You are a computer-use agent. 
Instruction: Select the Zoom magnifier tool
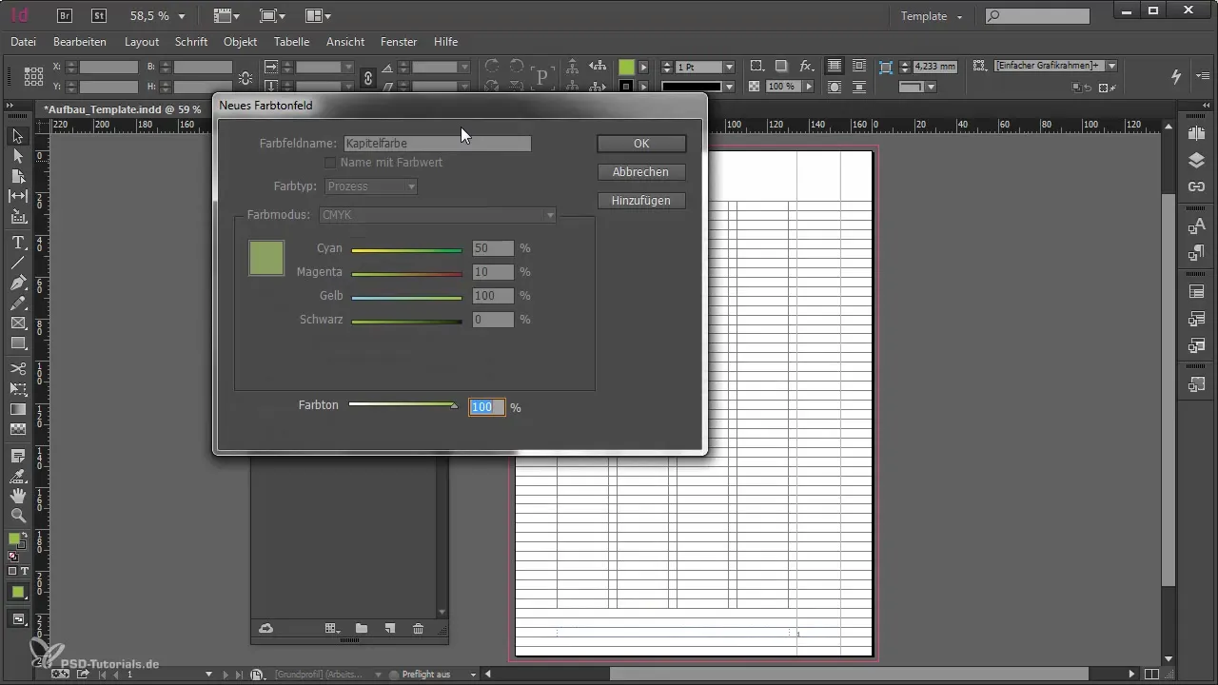tap(17, 516)
